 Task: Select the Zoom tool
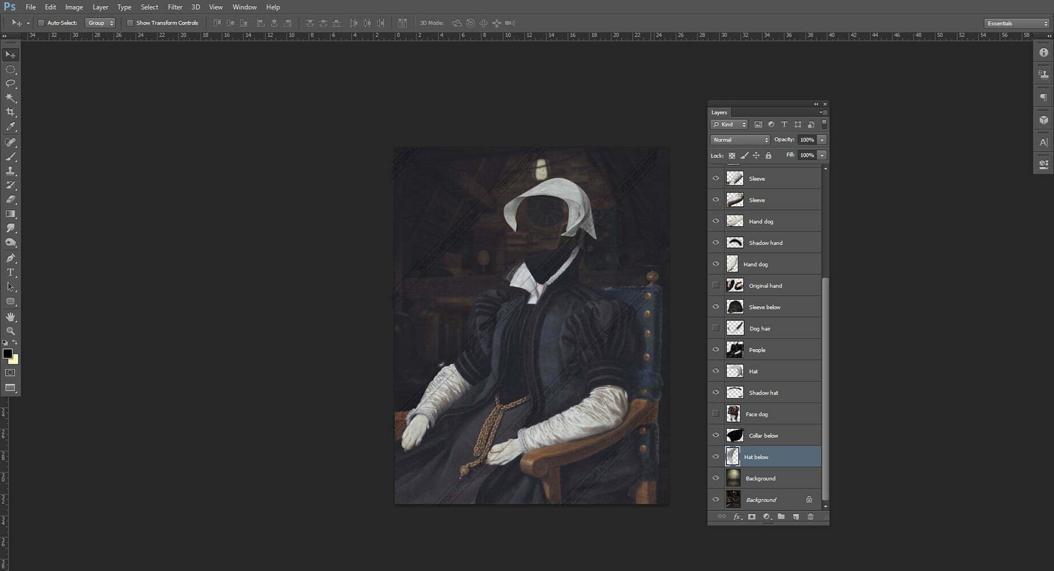[10, 331]
